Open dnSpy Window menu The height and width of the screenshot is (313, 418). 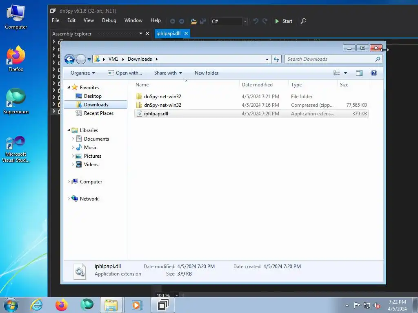click(x=133, y=20)
